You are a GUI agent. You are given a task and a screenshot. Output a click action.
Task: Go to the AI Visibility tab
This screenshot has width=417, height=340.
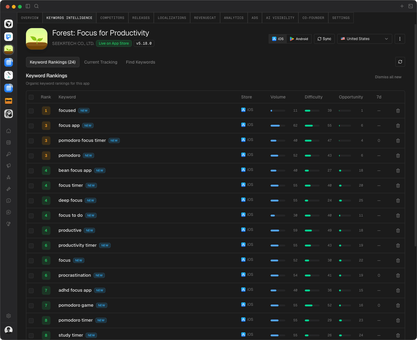point(280,18)
